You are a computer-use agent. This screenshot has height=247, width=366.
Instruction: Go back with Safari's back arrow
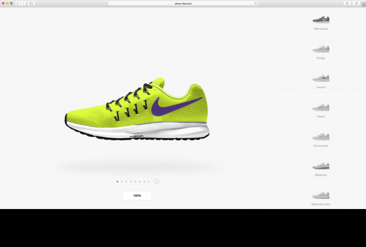coord(18,3)
